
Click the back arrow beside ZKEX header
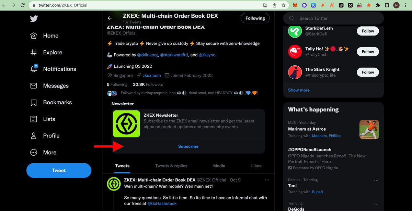(110, 18)
